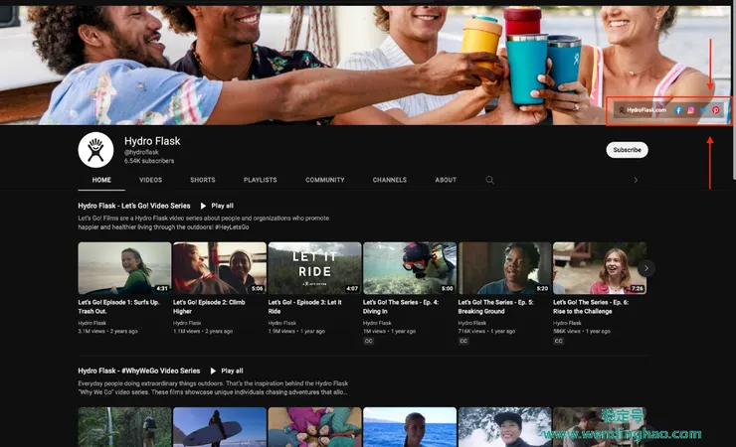Viewport: 736px width, 447px height.
Task: Open the Ep. 4 Diving In thumbnail
Action: tap(410, 268)
